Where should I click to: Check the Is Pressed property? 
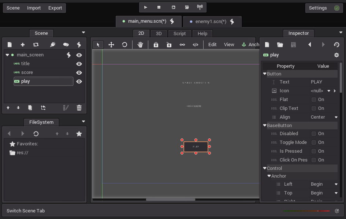click(x=313, y=151)
